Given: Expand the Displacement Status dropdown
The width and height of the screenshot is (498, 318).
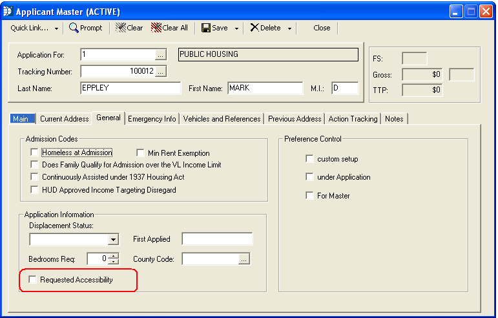Looking at the screenshot, I should click(x=113, y=240).
